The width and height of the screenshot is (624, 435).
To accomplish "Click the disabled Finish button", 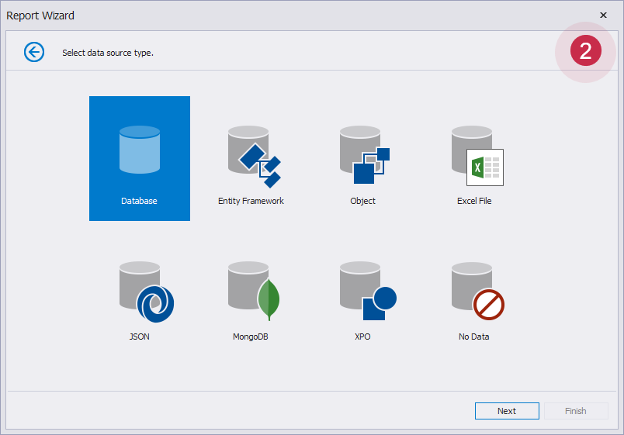I will 576,411.
